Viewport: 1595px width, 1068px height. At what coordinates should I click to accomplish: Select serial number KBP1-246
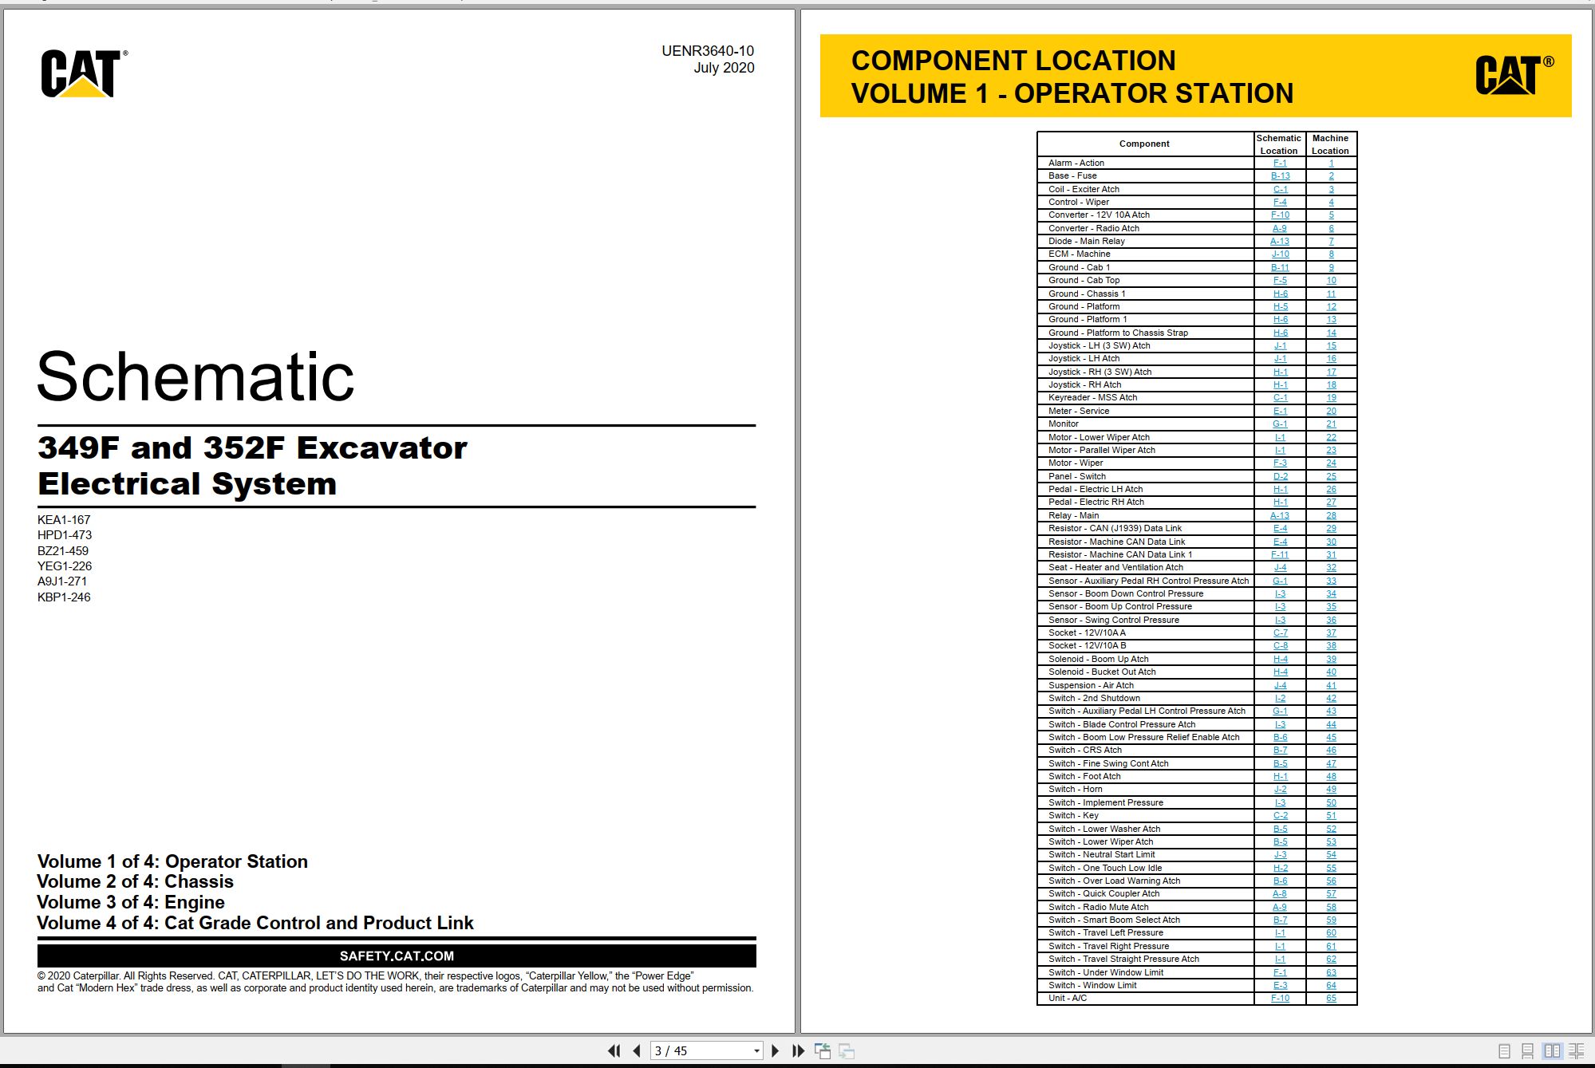[64, 597]
